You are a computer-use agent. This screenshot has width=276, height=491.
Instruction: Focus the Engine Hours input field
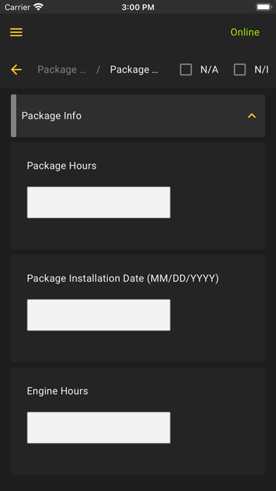(x=99, y=428)
